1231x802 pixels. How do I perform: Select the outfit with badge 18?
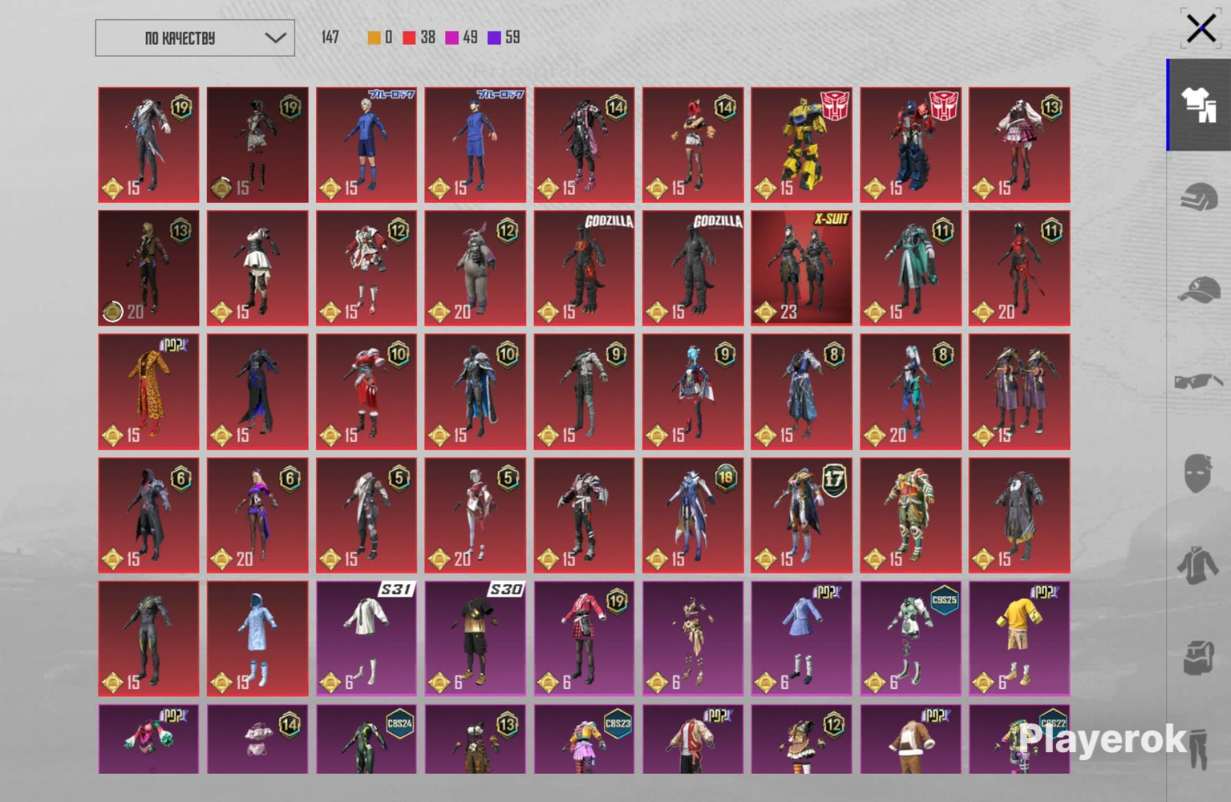[x=693, y=515]
